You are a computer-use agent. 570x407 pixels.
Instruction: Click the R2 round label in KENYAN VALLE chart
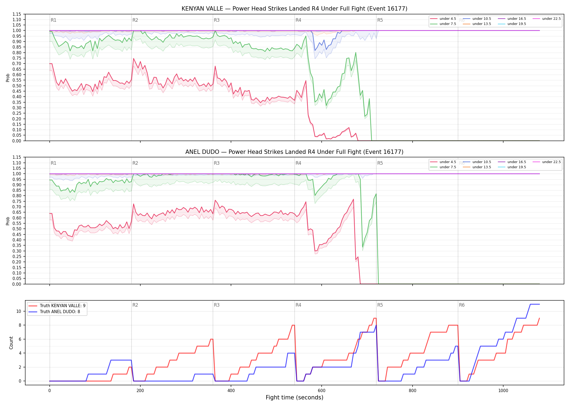(x=135, y=20)
